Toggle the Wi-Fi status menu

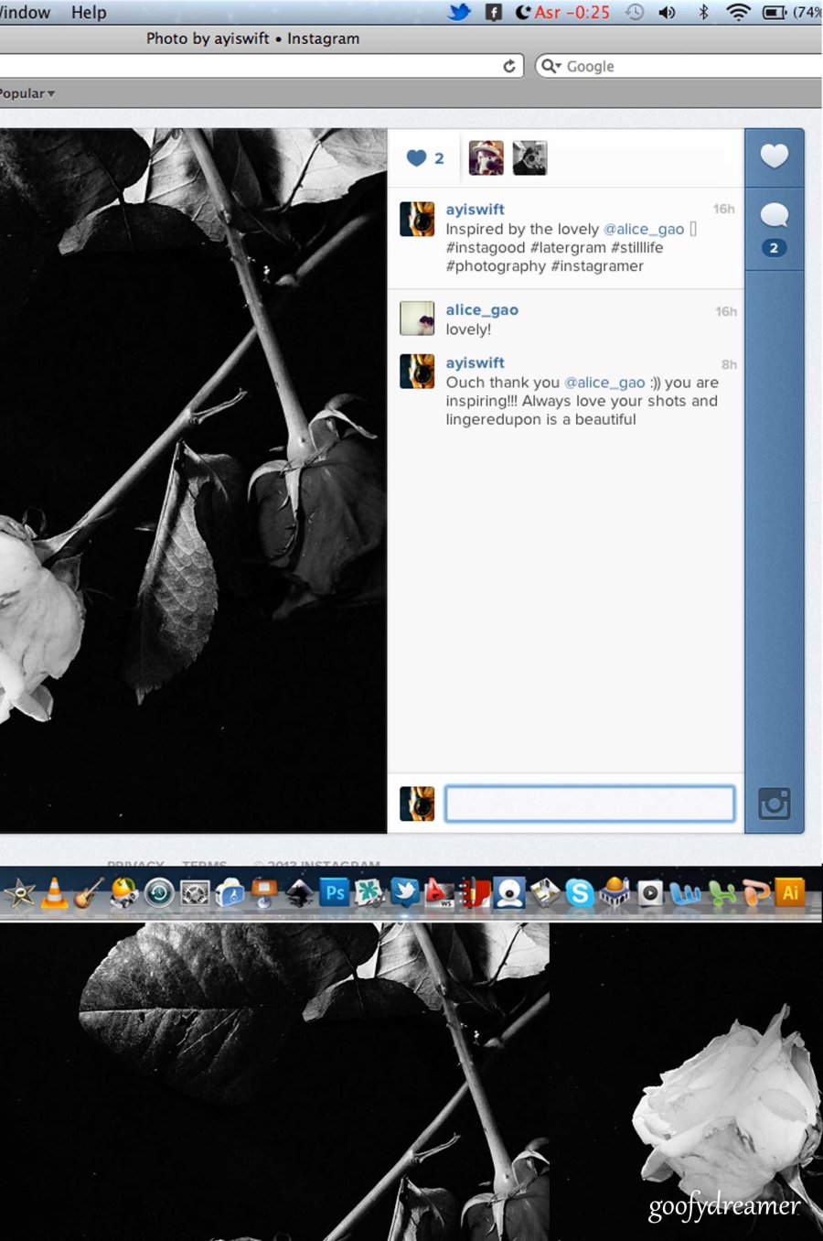[737, 12]
